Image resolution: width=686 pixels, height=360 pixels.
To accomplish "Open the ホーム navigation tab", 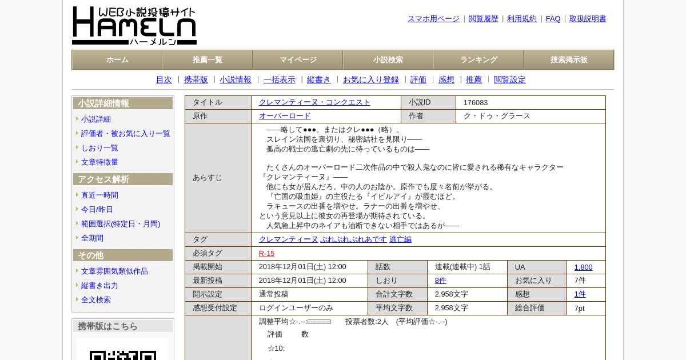I will (x=117, y=60).
